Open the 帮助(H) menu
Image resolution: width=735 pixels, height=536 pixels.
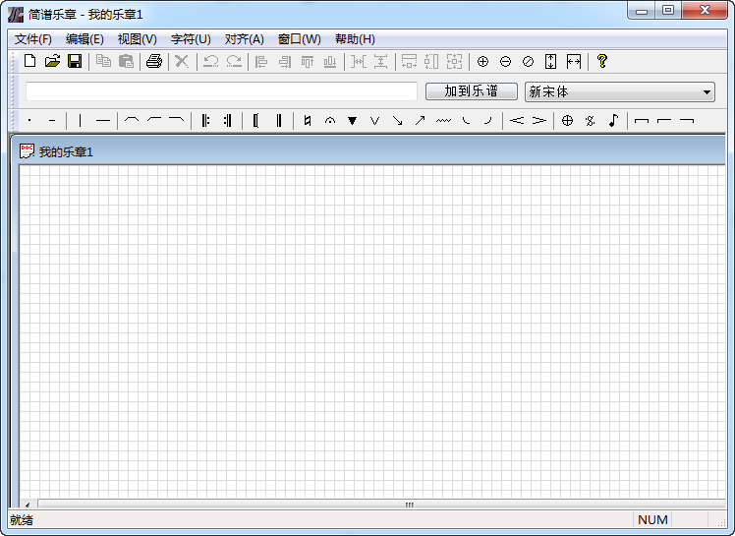pyautogui.click(x=355, y=39)
